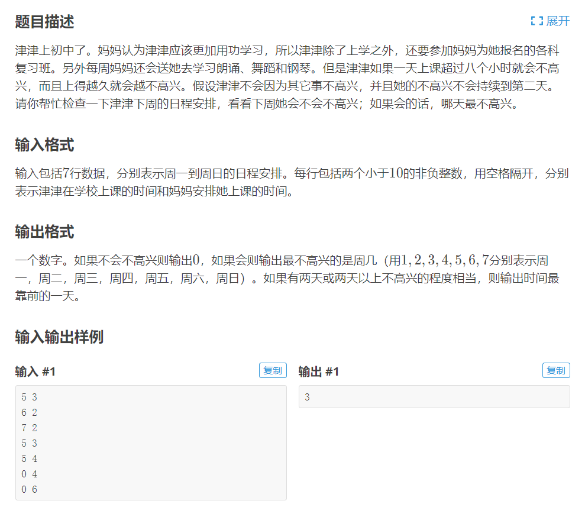Click the 复制 button for 输入 #1

coord(272,370)
